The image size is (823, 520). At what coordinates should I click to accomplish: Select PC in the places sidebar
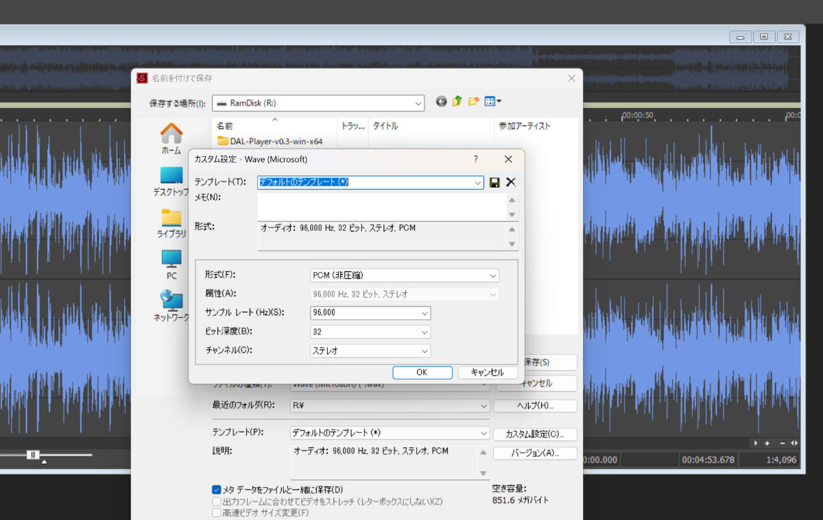171,265
